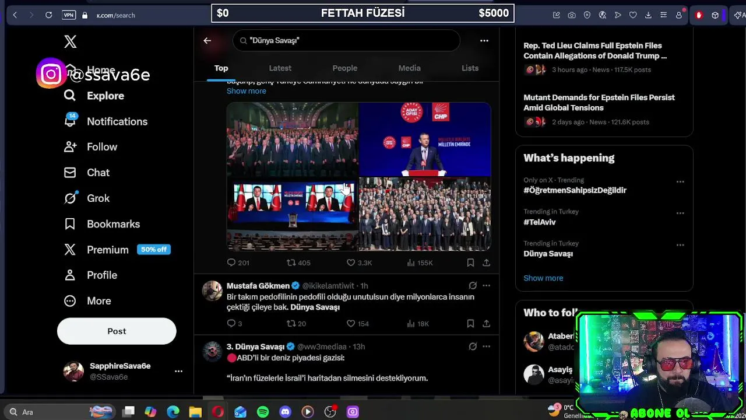Open browser snapshot camera icon
The height and width of the screenshot is (420, 746).
572,15
